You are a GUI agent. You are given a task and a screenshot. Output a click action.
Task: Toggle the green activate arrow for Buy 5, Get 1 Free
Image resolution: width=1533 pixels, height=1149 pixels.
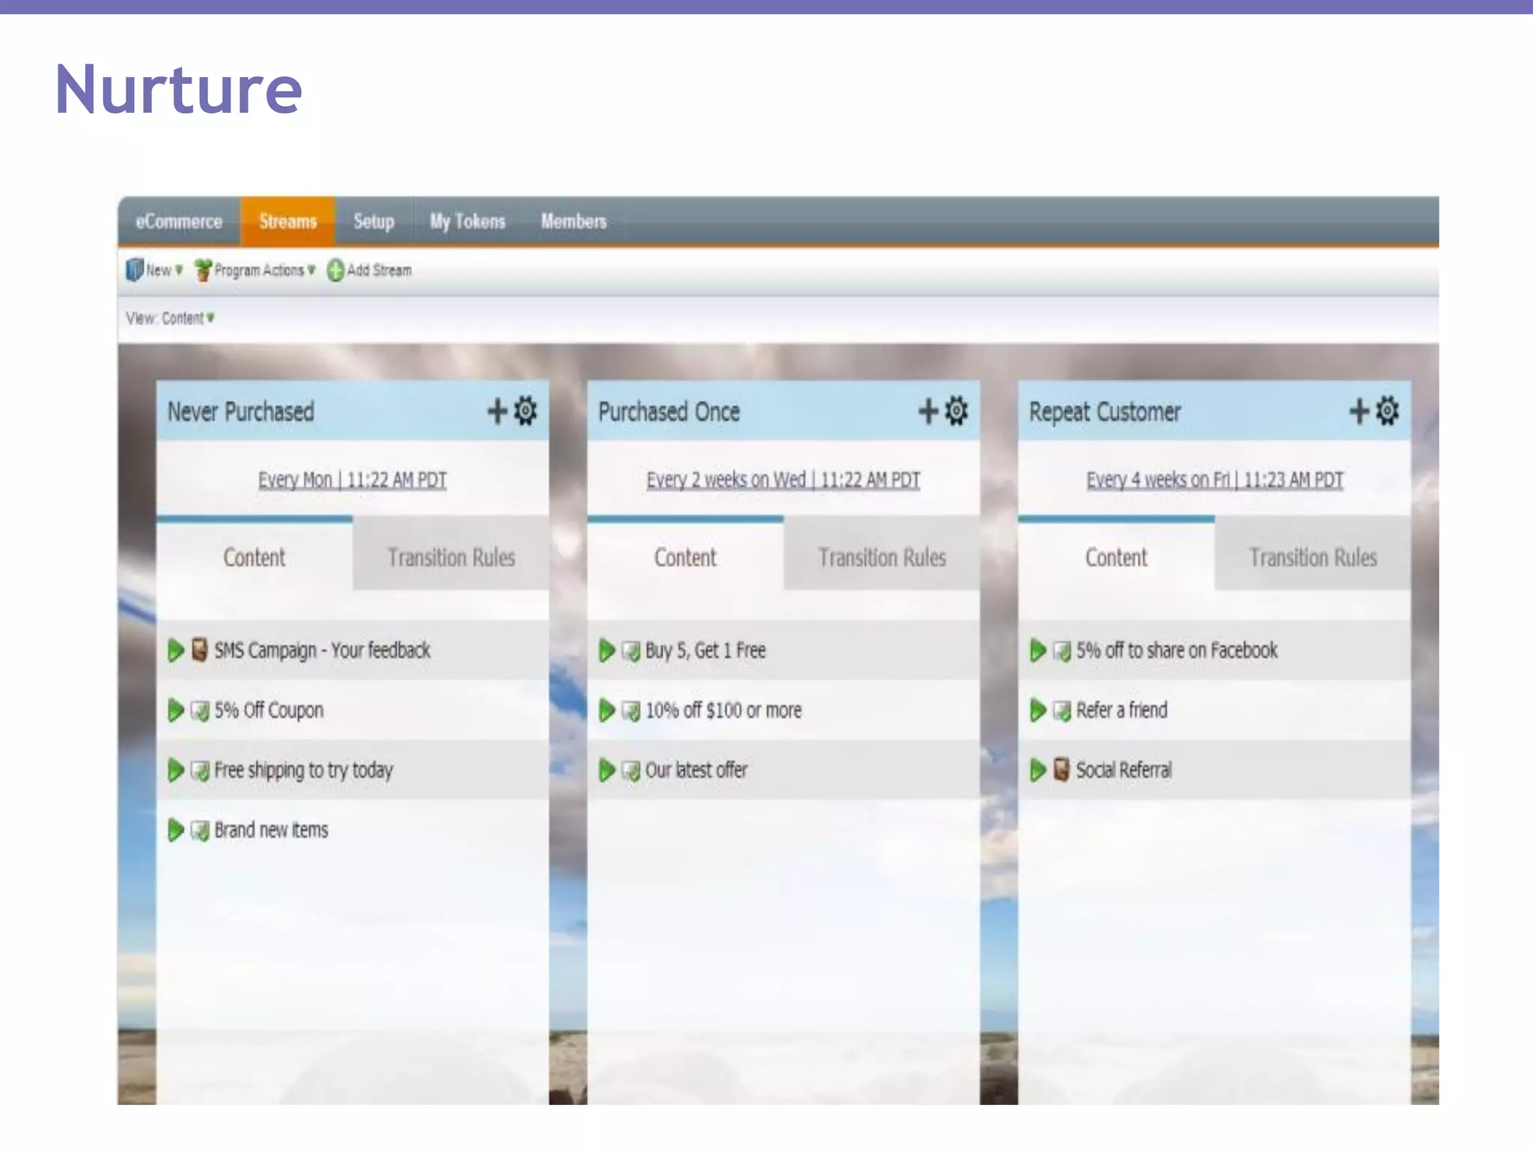(607, 650)
